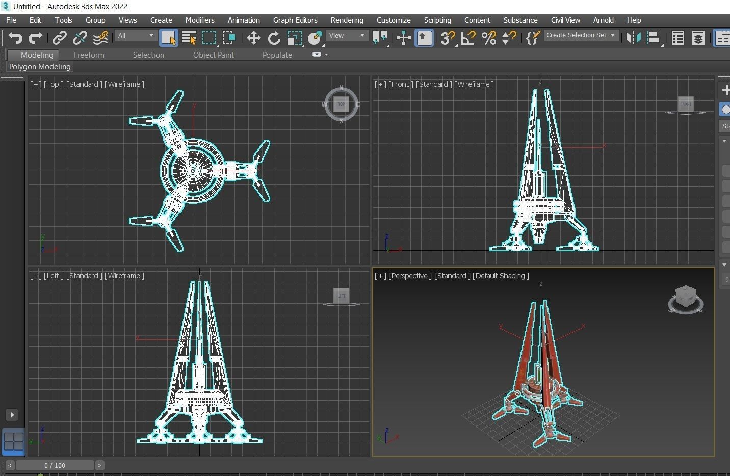Viewport: 730px width, 476px height.
Task: Open the Rendering menu
Action: [347, 20]
